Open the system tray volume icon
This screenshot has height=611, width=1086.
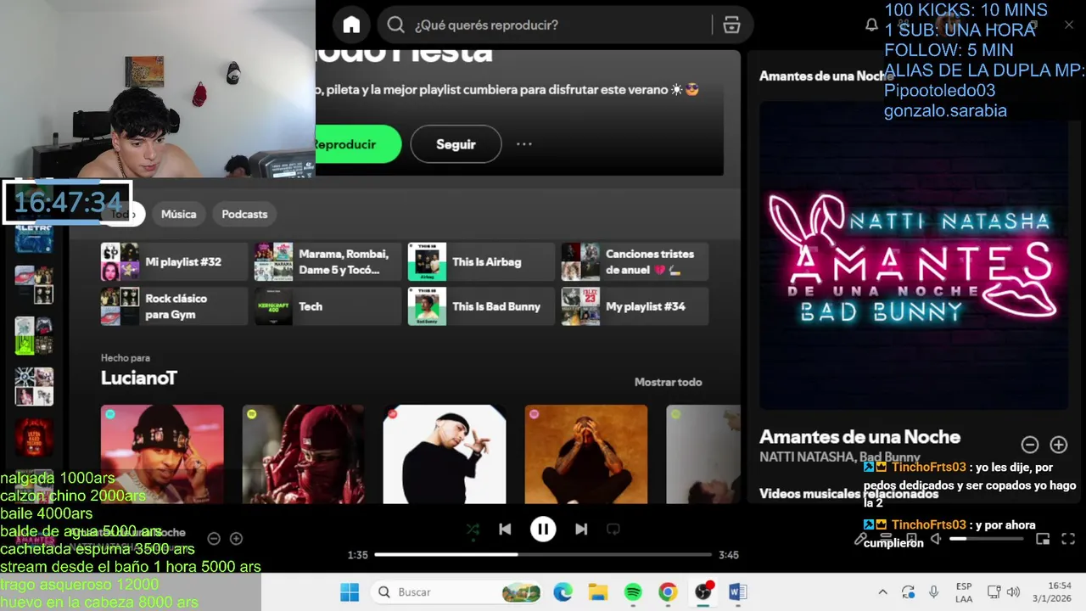1013,592
